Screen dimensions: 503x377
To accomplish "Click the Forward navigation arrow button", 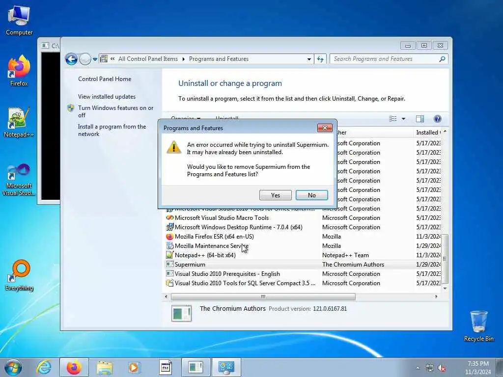I will 84,59.
